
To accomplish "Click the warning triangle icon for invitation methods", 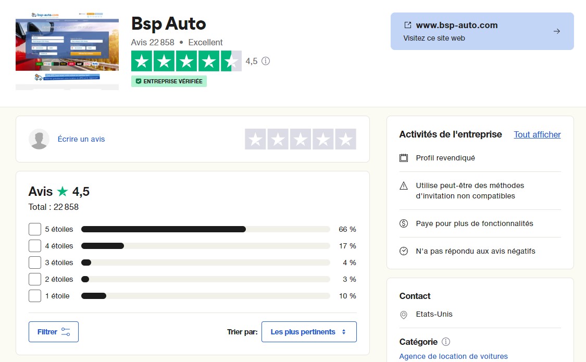I will (x=404, y=185).
